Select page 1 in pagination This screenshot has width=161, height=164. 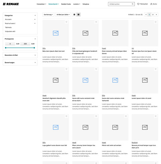(149, 14)
